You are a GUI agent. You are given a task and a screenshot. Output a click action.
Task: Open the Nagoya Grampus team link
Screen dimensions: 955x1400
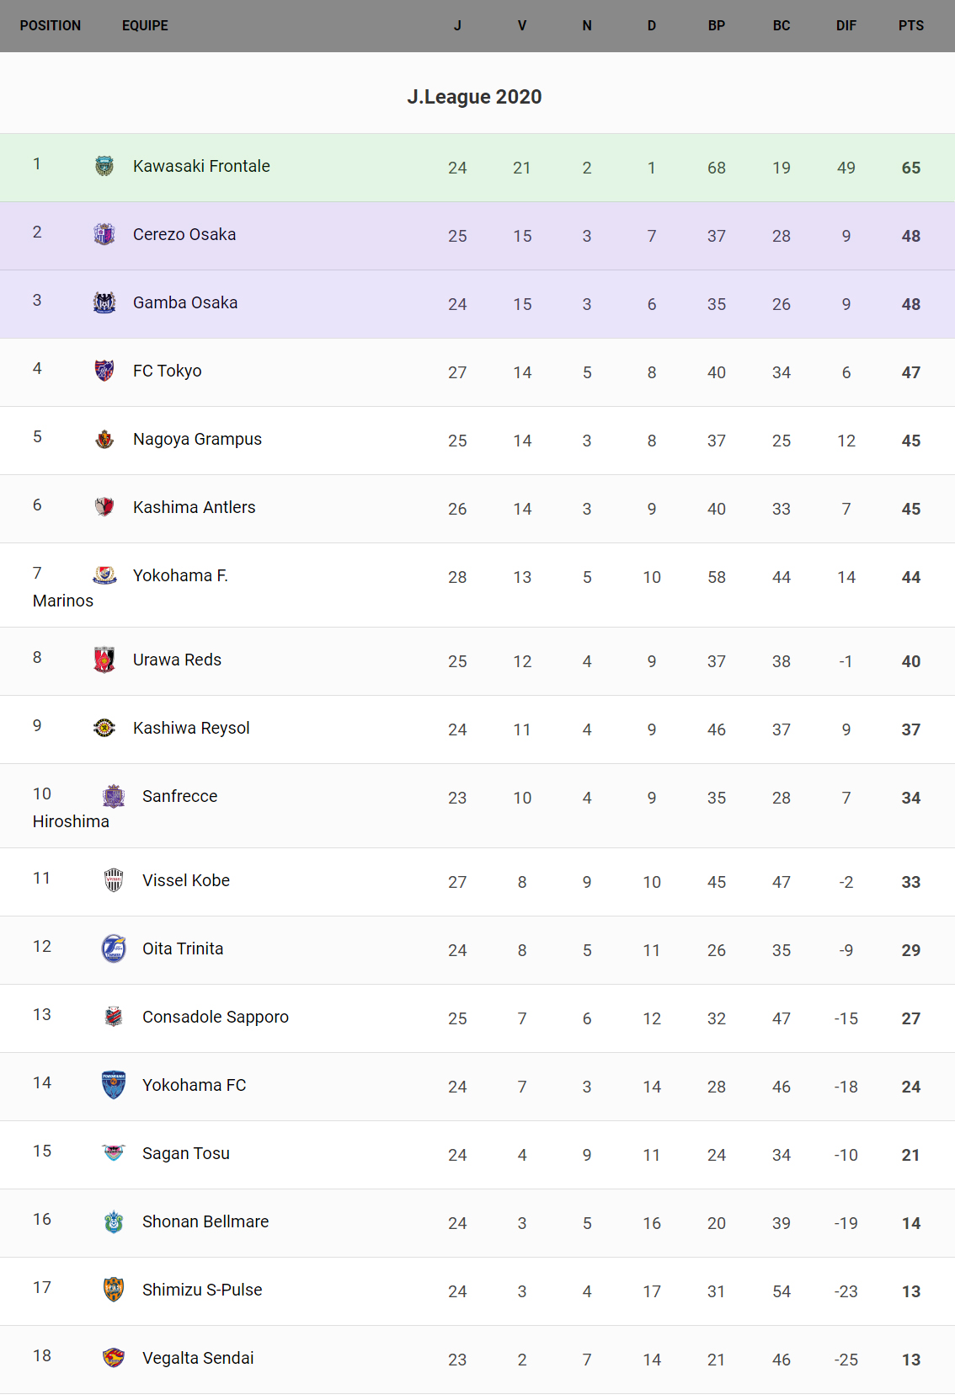[197, 439]
